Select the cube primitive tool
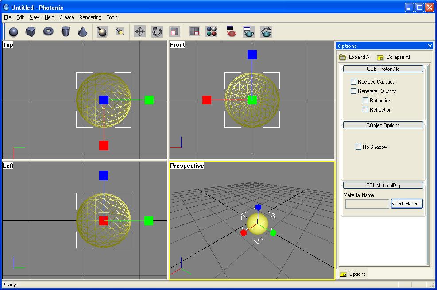437x290 pixels. point(31,32)
